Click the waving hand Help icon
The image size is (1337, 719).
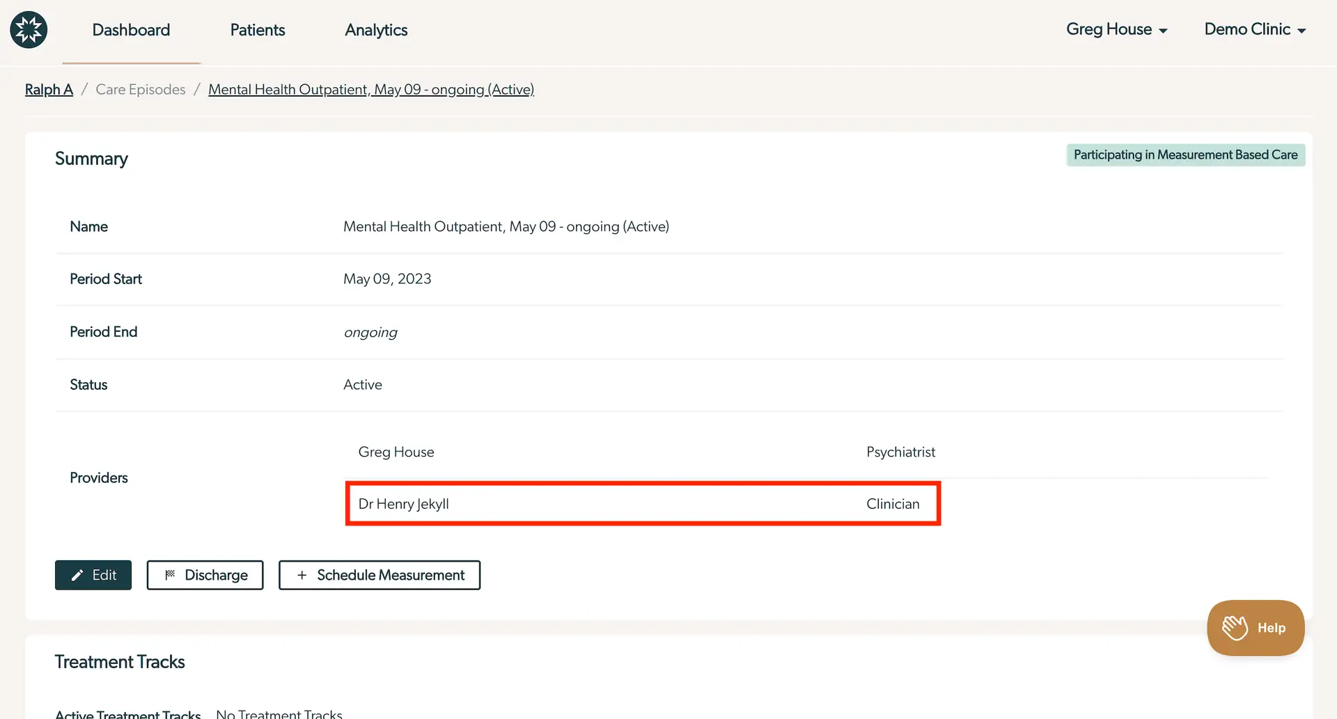click(1235, 627)
